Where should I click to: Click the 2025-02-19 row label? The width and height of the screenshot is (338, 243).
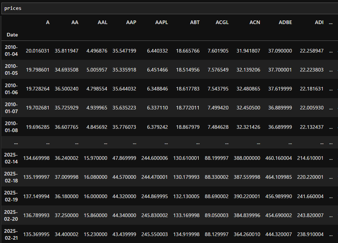[x=11, y=196]
